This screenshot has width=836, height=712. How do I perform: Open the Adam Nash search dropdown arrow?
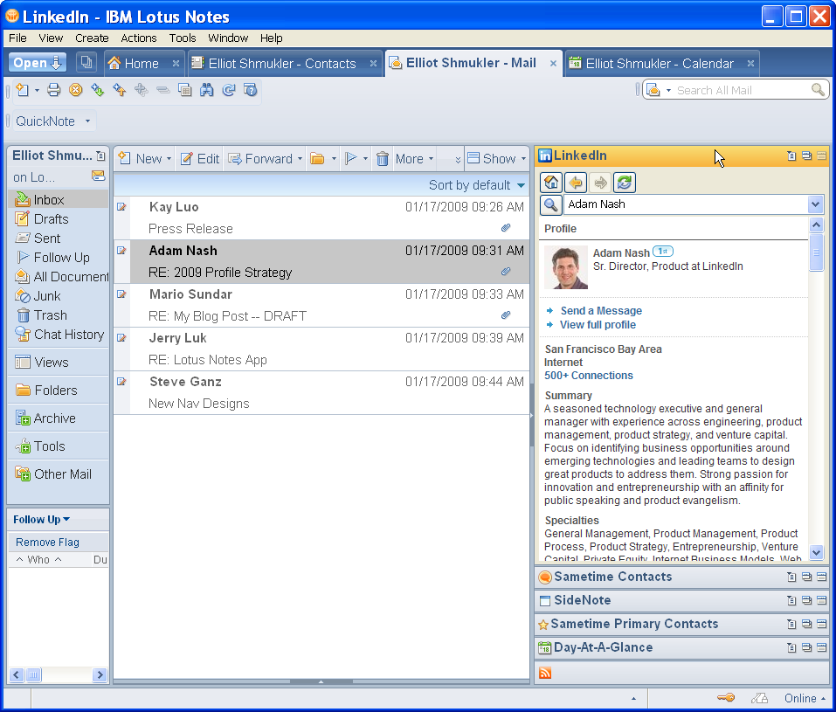tap(816, 204)
